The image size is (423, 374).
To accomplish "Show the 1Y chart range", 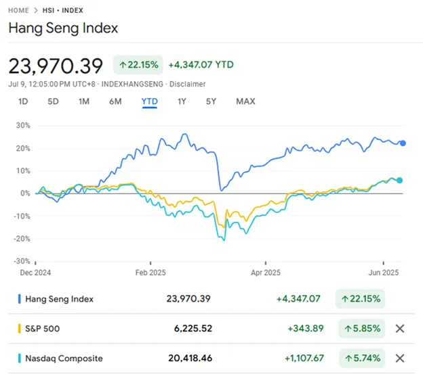I will click(x=182, y=101).
